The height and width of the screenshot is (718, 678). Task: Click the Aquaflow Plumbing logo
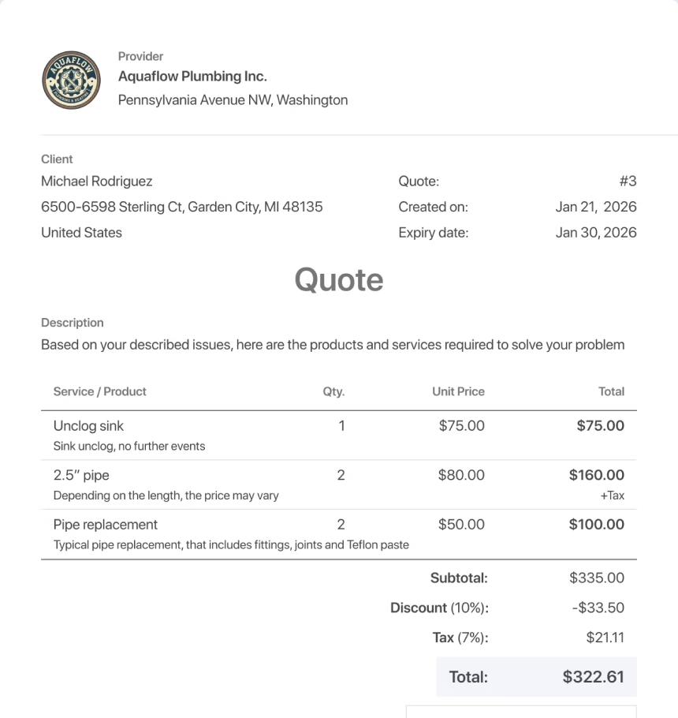tap(71, 80)
